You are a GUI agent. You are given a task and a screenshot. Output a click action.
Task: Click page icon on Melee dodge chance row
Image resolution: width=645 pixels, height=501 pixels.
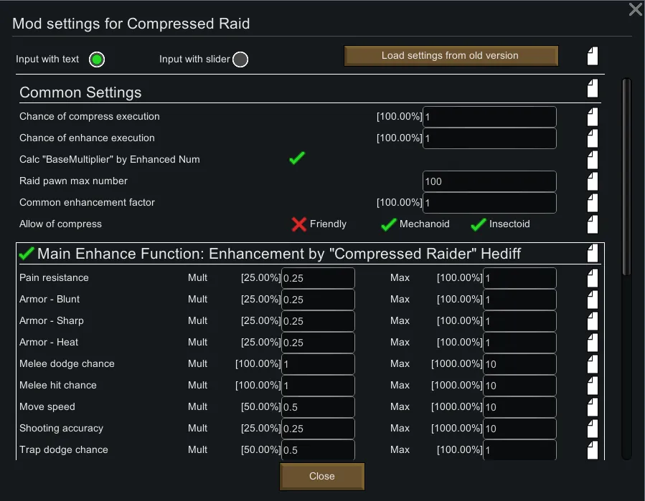(592, 364)
